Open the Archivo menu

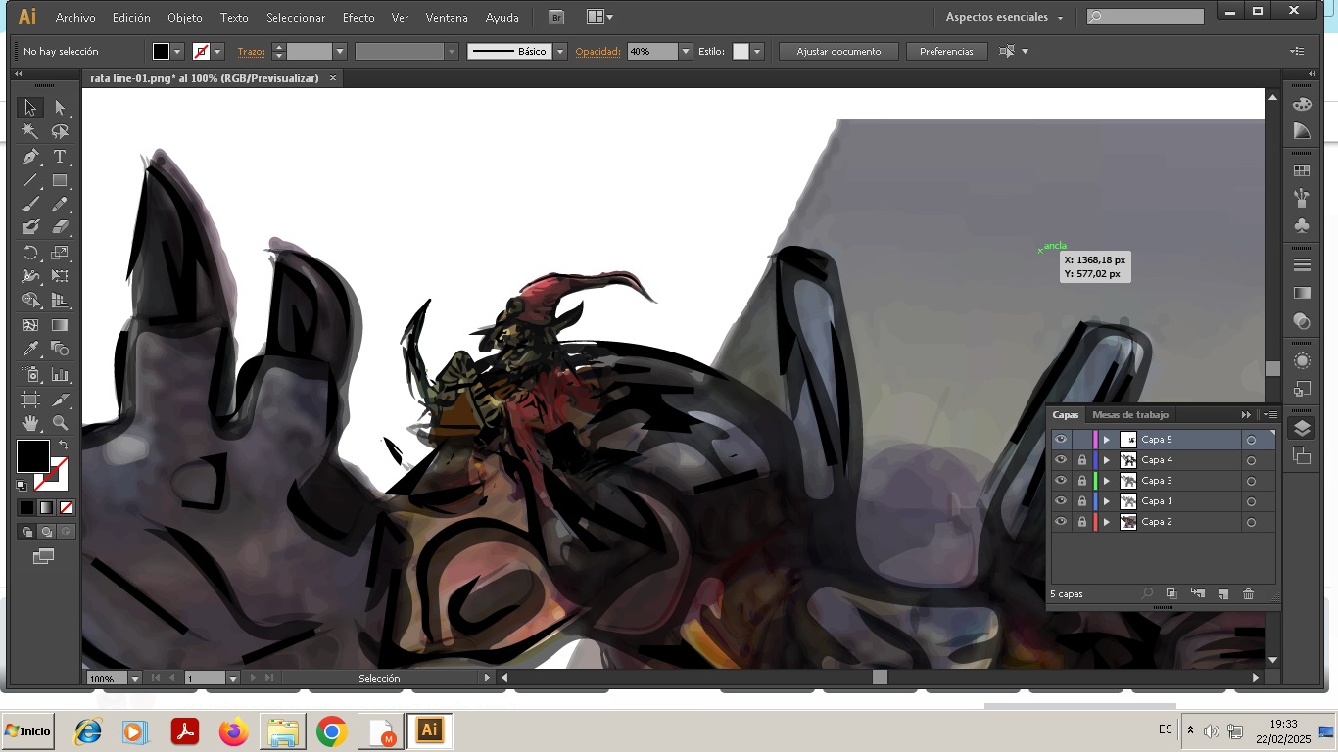coord(75,18)
